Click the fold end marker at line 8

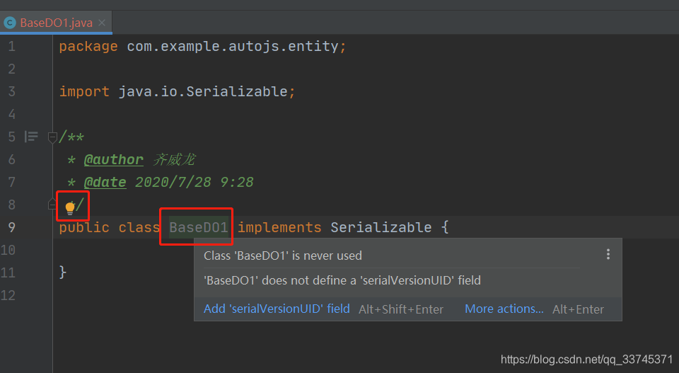(x=52, y=204)
